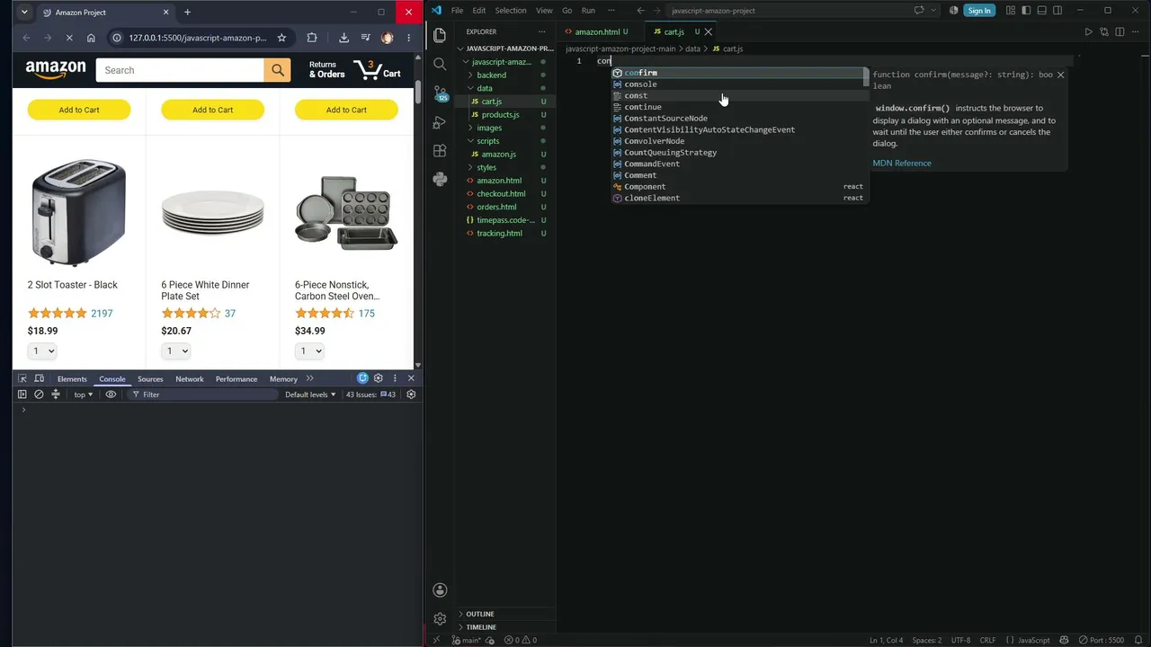Open Selection menu in VS Code
The width and height of the screenshot is (1151, 647).
(510, 11)
